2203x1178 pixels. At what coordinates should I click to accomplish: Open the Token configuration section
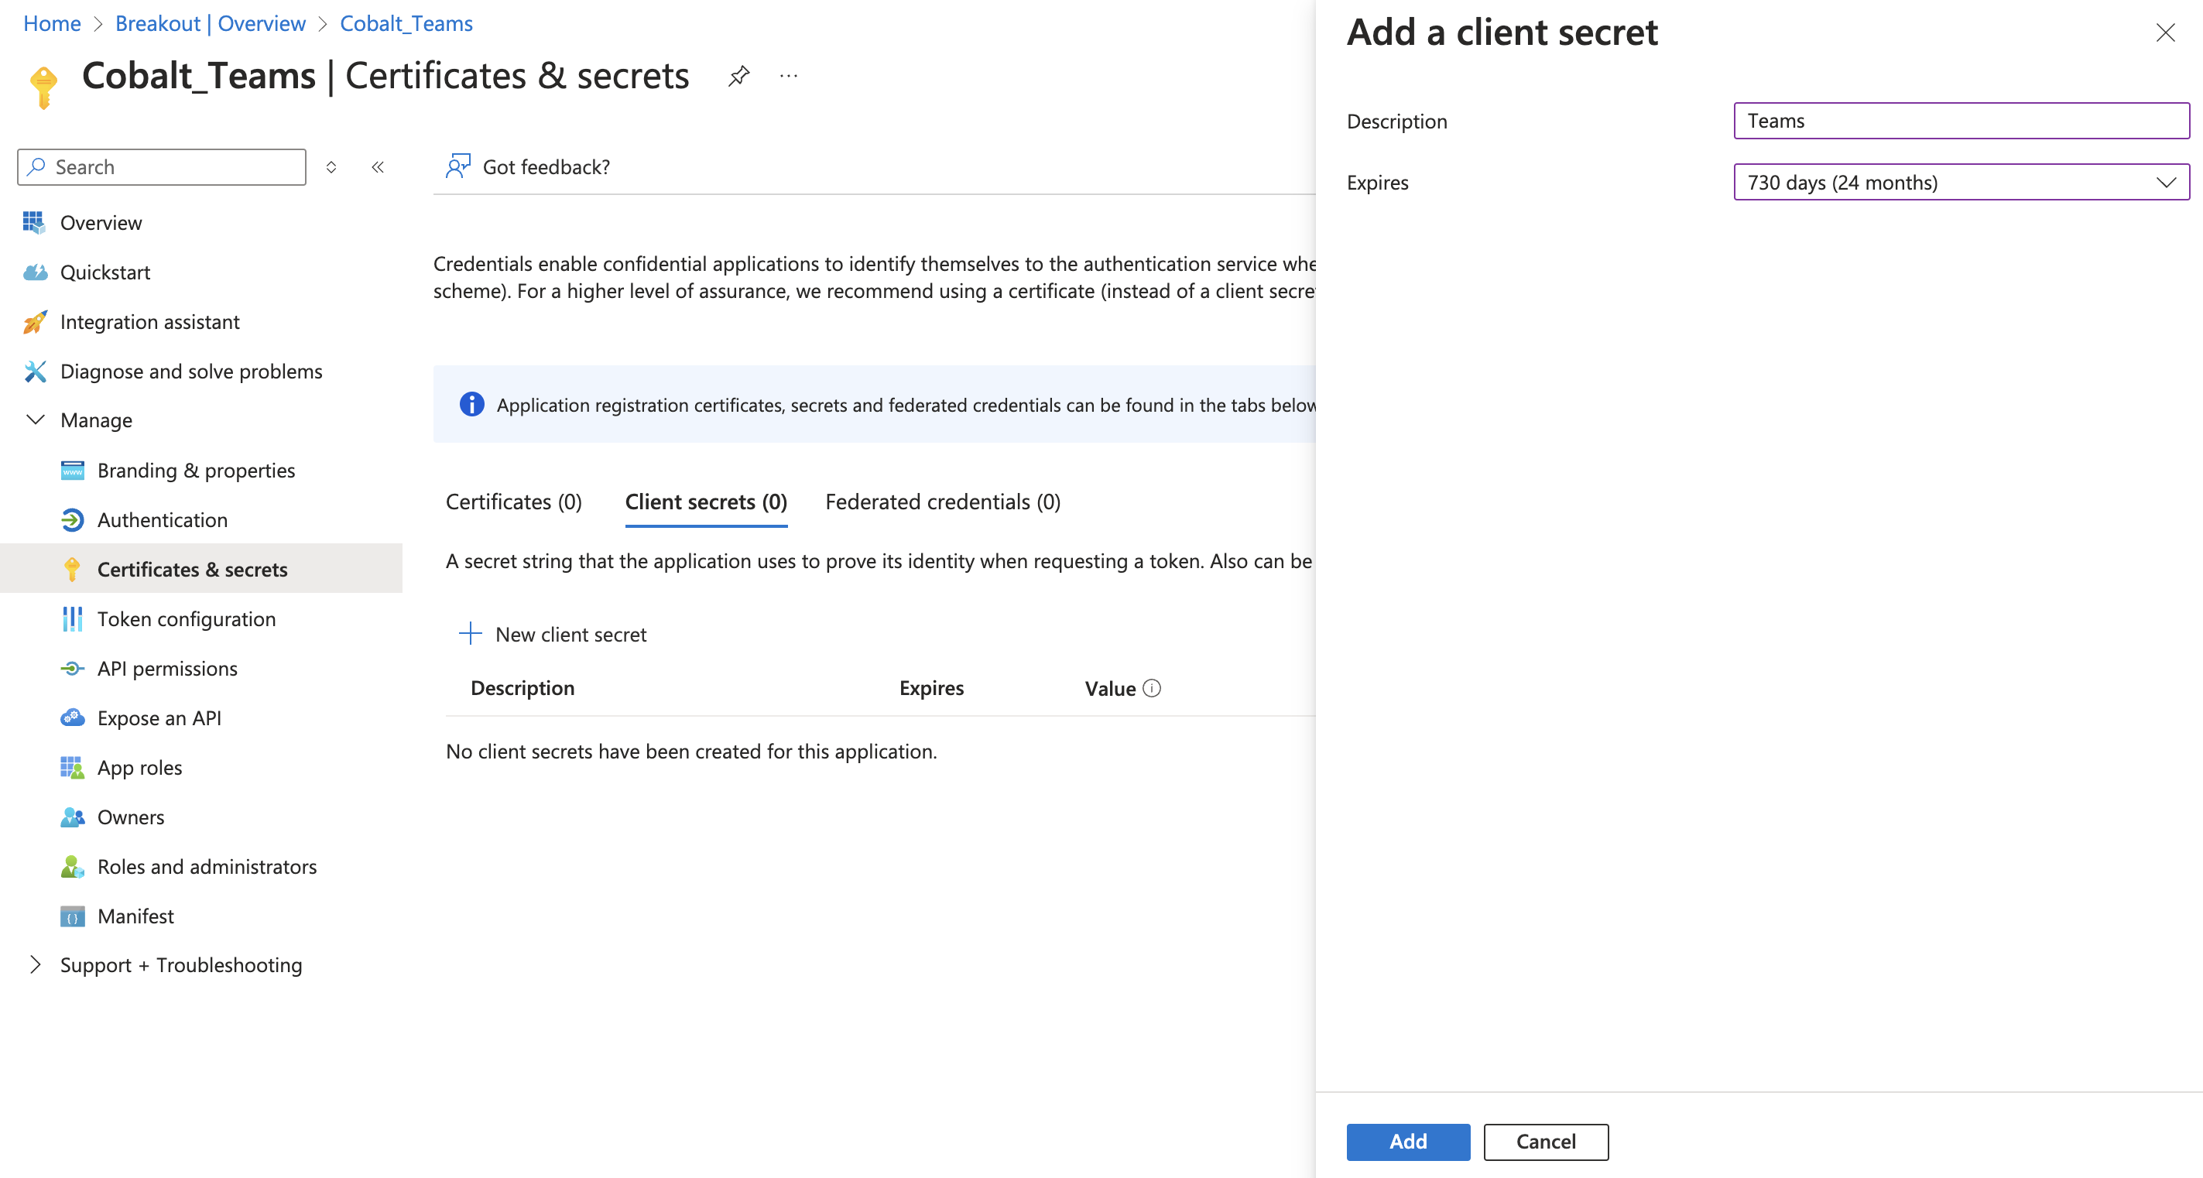coord(186,618)
